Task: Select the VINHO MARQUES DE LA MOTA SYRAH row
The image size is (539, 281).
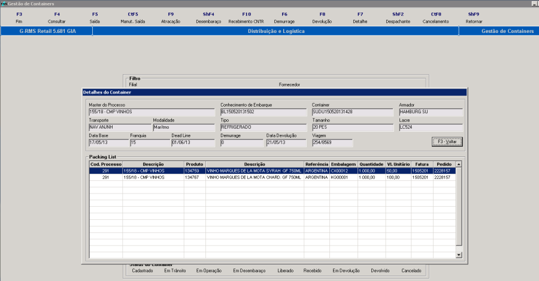Action: (x=272, y=171)
